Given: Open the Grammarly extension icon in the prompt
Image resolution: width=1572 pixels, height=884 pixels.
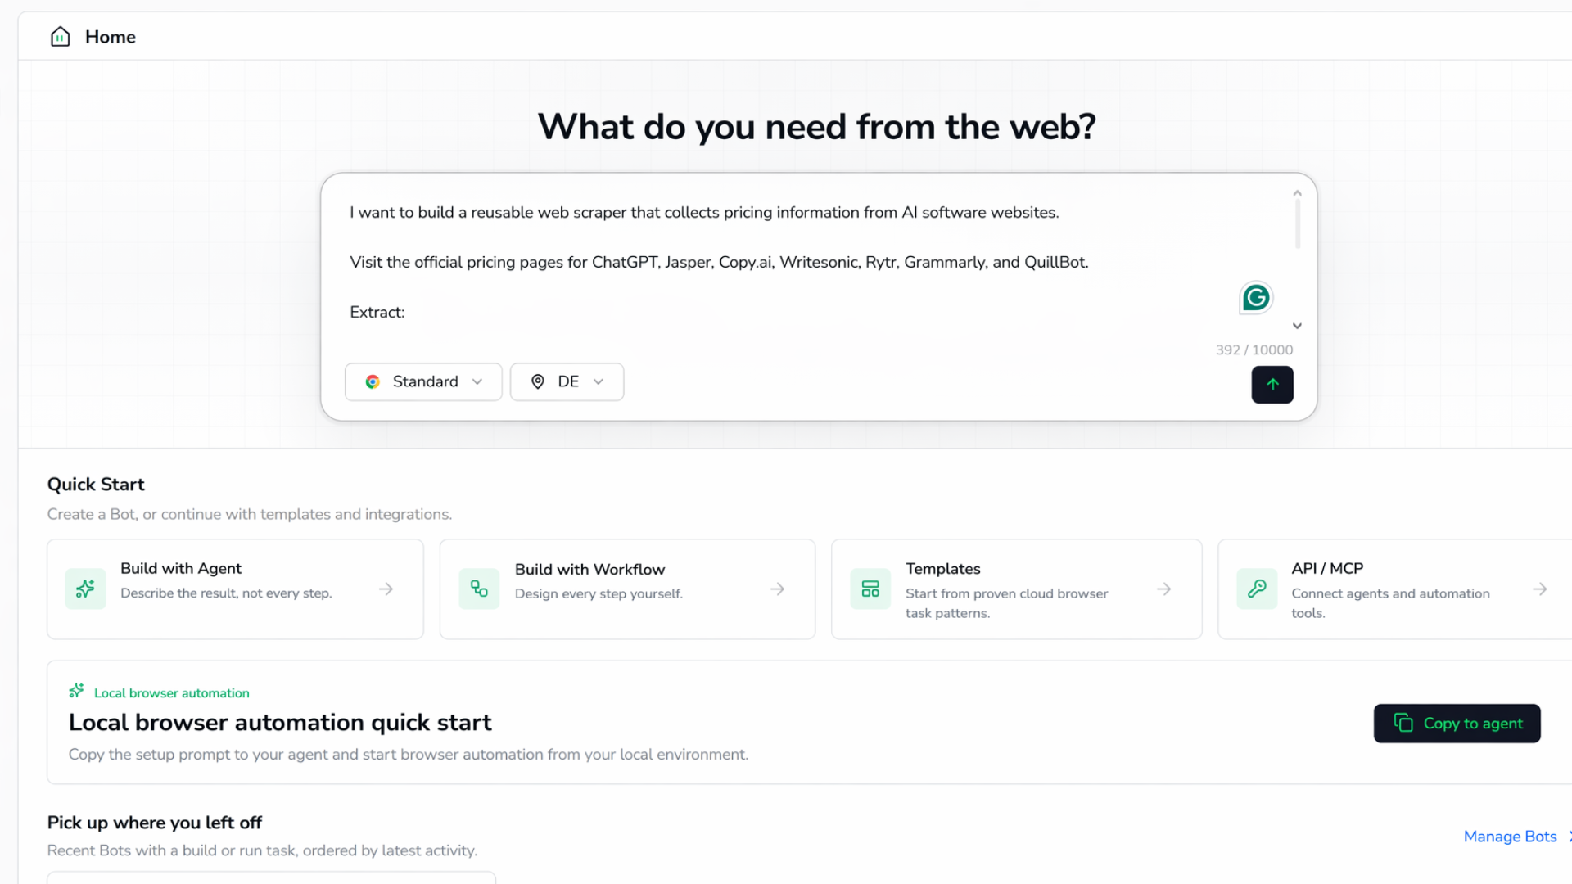Looking at the screenshot, I should point(1256,298).
